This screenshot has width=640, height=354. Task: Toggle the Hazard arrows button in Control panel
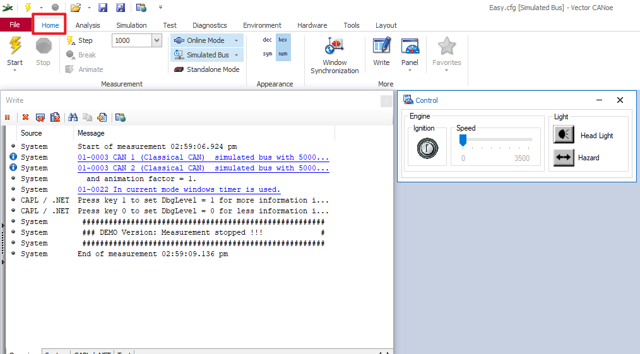click(x=564, y=157)
